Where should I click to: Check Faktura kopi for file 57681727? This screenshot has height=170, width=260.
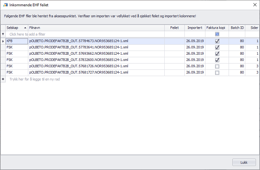[217, 73]
